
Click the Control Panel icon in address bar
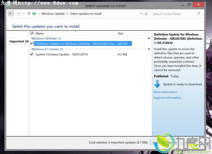click(34, 14)
